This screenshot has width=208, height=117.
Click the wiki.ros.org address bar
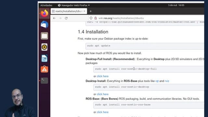pos(146,18)
